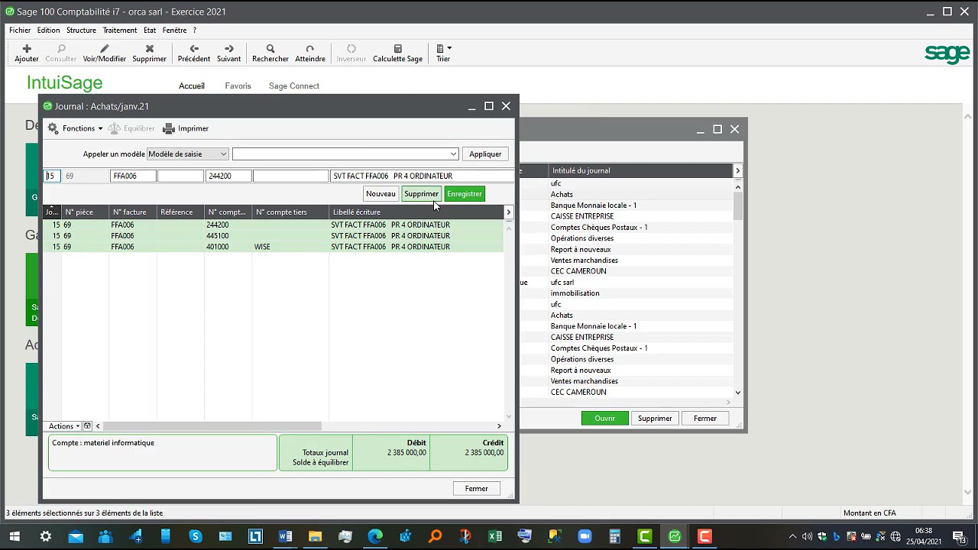978x550 pixels.
Task: Click the Supprimer button in journal entry
Action: pos(421,194)
